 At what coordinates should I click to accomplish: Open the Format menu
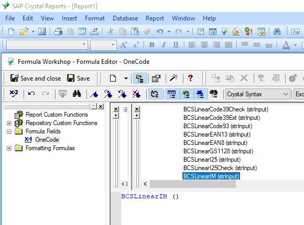pos(95,18)
